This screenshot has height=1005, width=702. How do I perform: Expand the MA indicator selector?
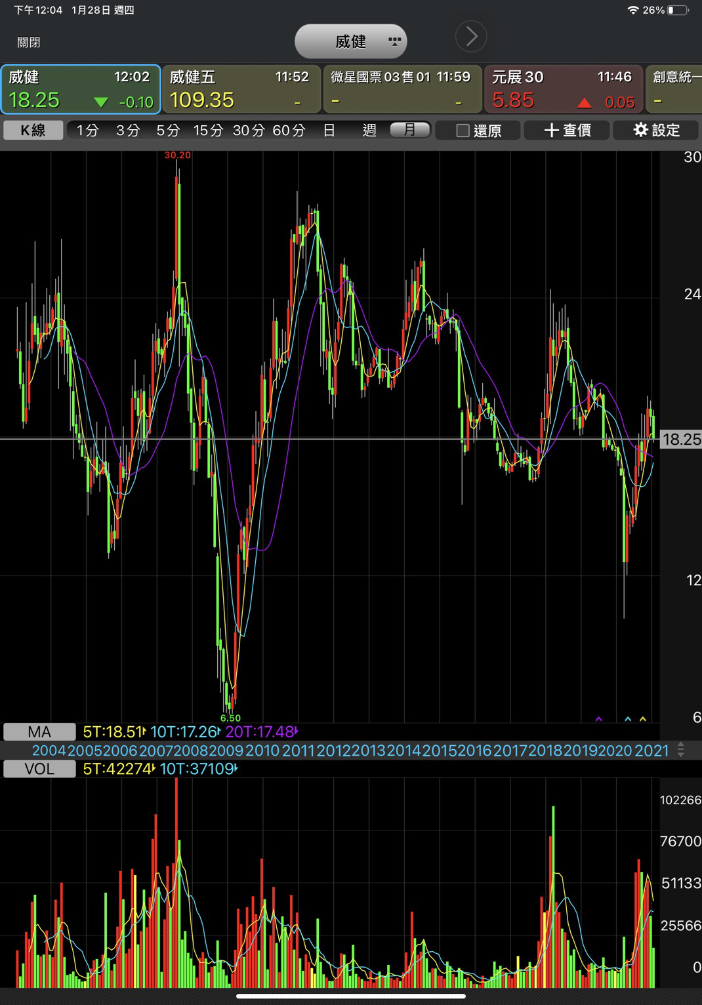click(39, 731)
